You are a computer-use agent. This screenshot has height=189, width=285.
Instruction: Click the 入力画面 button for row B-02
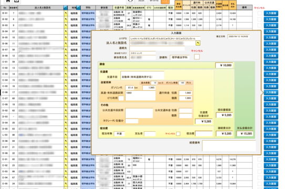click(x=271, y=19)
